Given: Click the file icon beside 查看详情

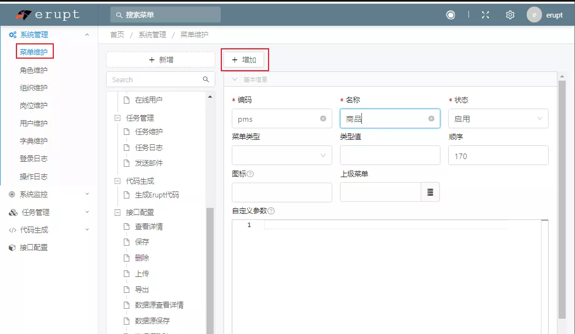Looking at the screenshot, I should (126, 227).
